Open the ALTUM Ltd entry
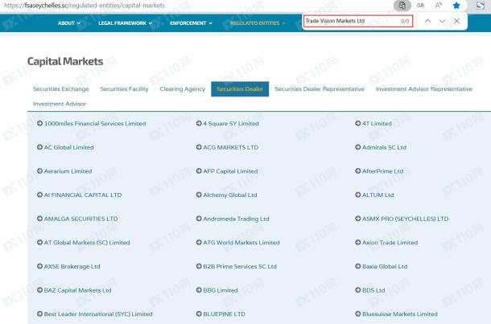The image size is (491, 324). click(374, 195)
